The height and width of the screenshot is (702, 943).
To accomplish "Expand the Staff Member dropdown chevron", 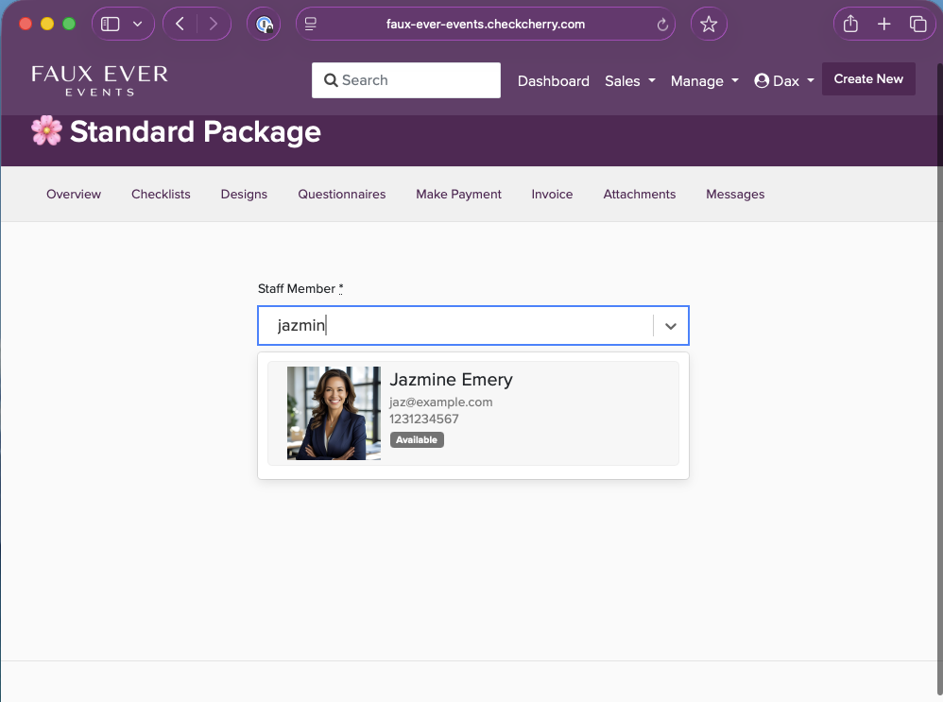I will coord(671,325).
